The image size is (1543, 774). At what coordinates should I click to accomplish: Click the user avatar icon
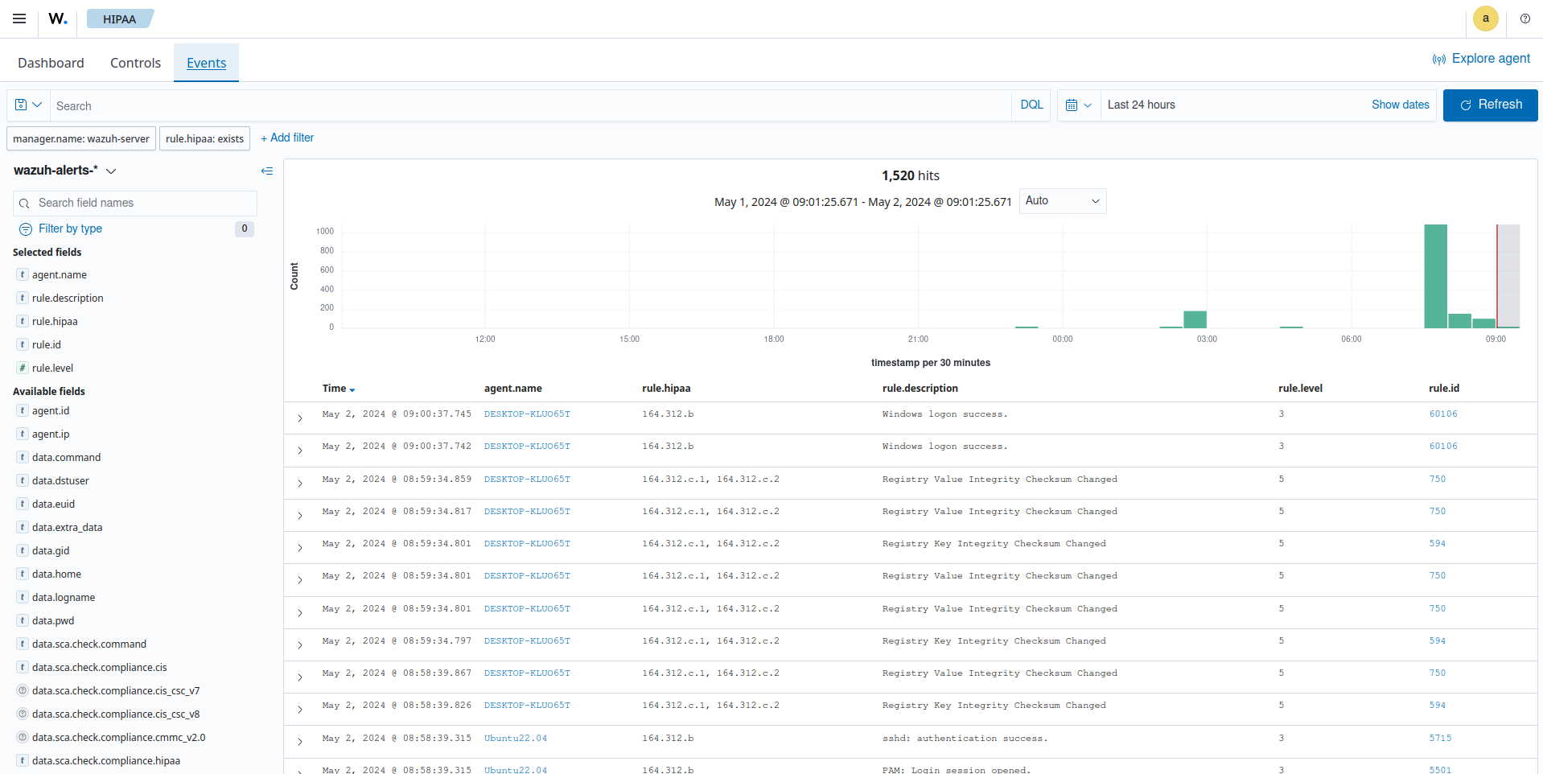coord(1485,19)
